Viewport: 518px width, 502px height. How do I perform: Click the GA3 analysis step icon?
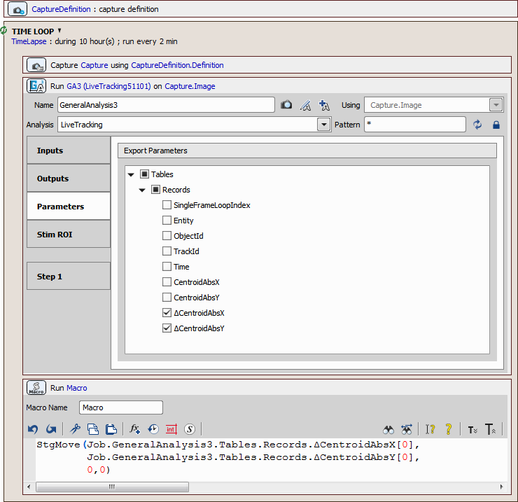(x=36, y=86)
